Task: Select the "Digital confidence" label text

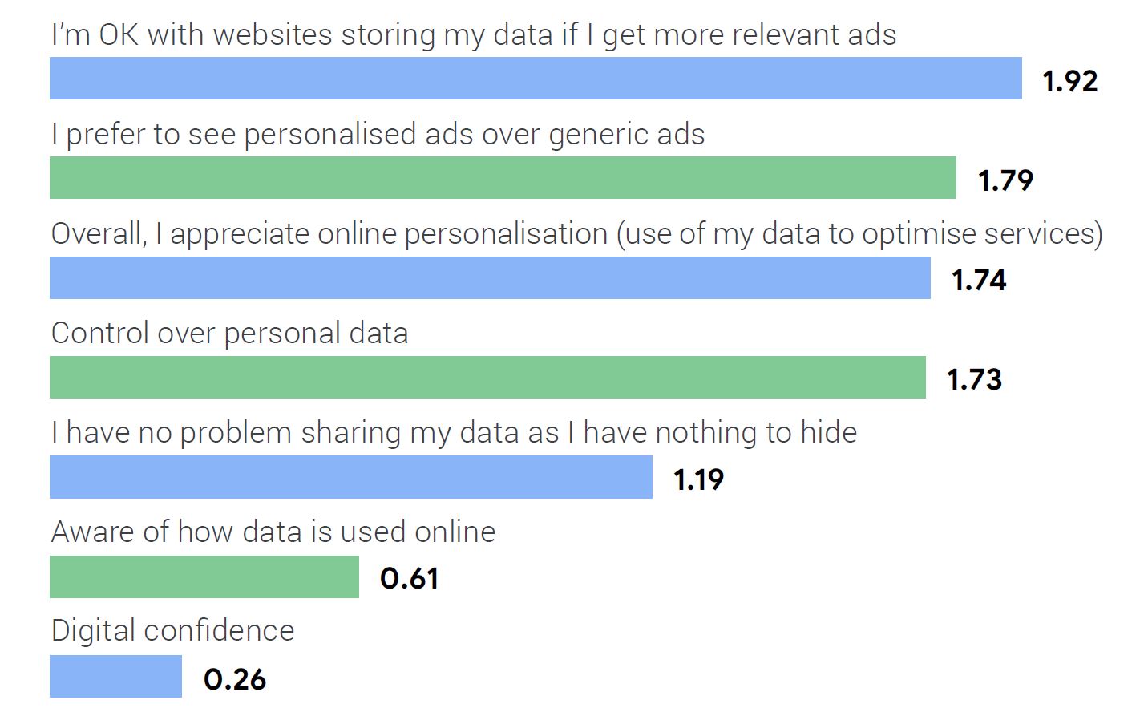Action: [x=172, y=631]
